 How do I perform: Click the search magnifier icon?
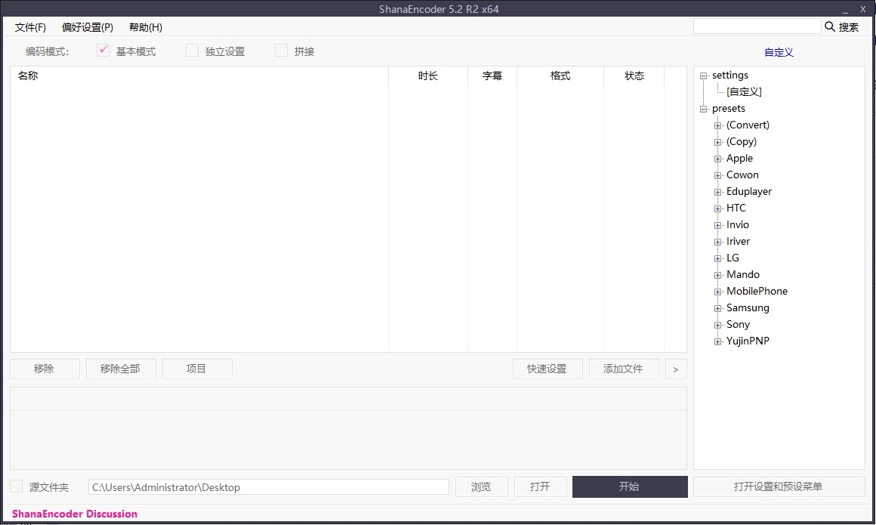[x=831, y=26]
